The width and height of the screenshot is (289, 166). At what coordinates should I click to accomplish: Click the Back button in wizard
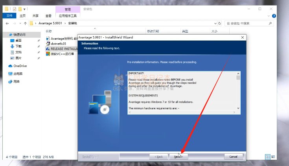point(159,157)
